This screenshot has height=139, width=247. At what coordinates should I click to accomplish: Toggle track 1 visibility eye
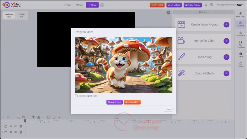pos(16,126)
